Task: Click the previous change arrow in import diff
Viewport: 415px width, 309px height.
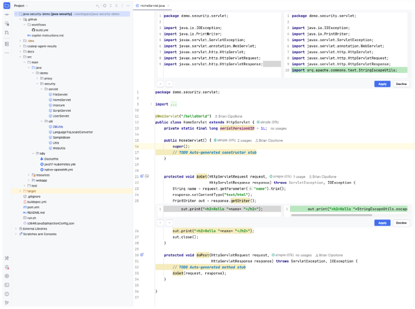Action: pos(160,84)
